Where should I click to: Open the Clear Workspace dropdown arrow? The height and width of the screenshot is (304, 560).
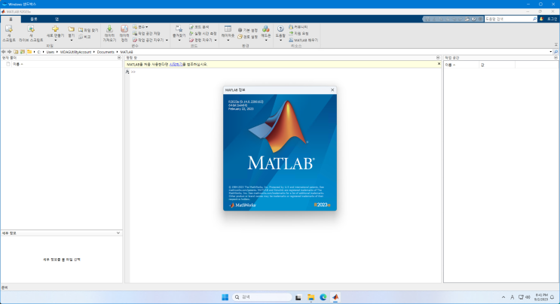(x=167, y=41)
